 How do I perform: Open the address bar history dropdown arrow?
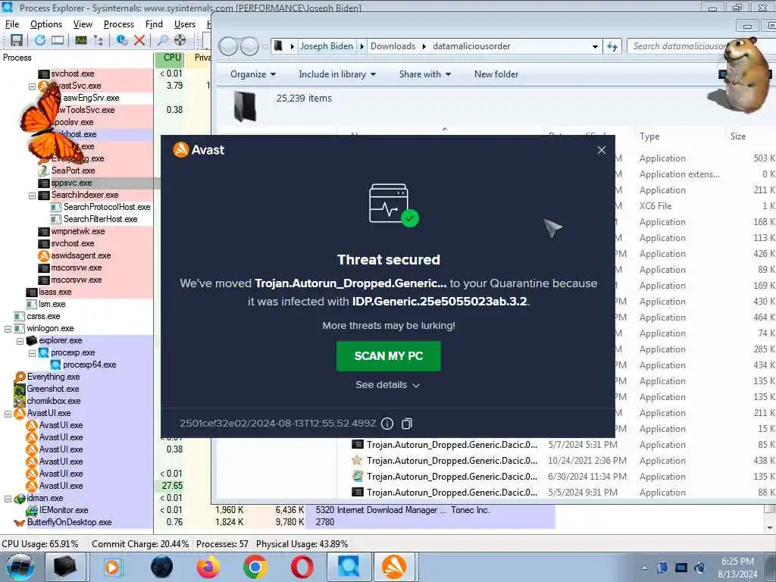(595, 46)
